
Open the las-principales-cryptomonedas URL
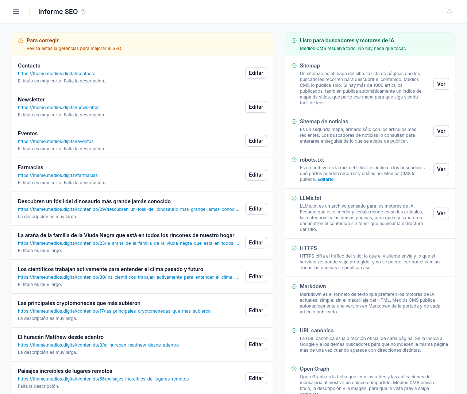click(114, 311)
